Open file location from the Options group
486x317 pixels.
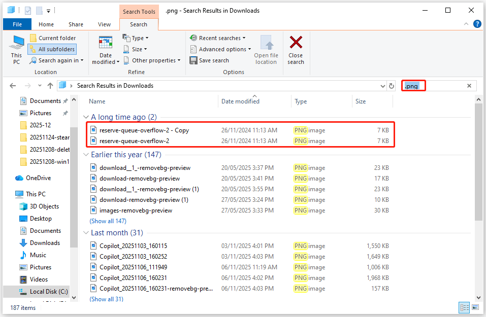pos(266,49)
